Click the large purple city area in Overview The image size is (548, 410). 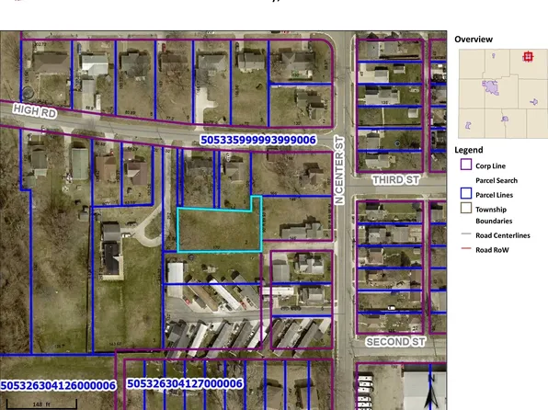(491, 87)
